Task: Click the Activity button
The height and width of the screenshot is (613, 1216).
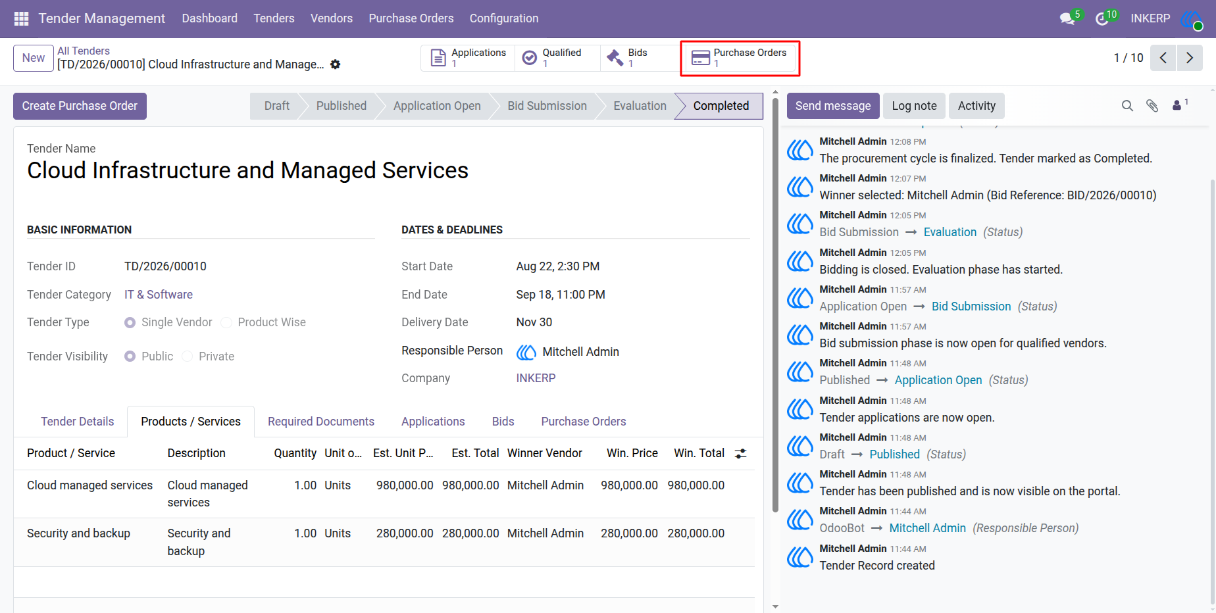Action: (x=976, y=106)
